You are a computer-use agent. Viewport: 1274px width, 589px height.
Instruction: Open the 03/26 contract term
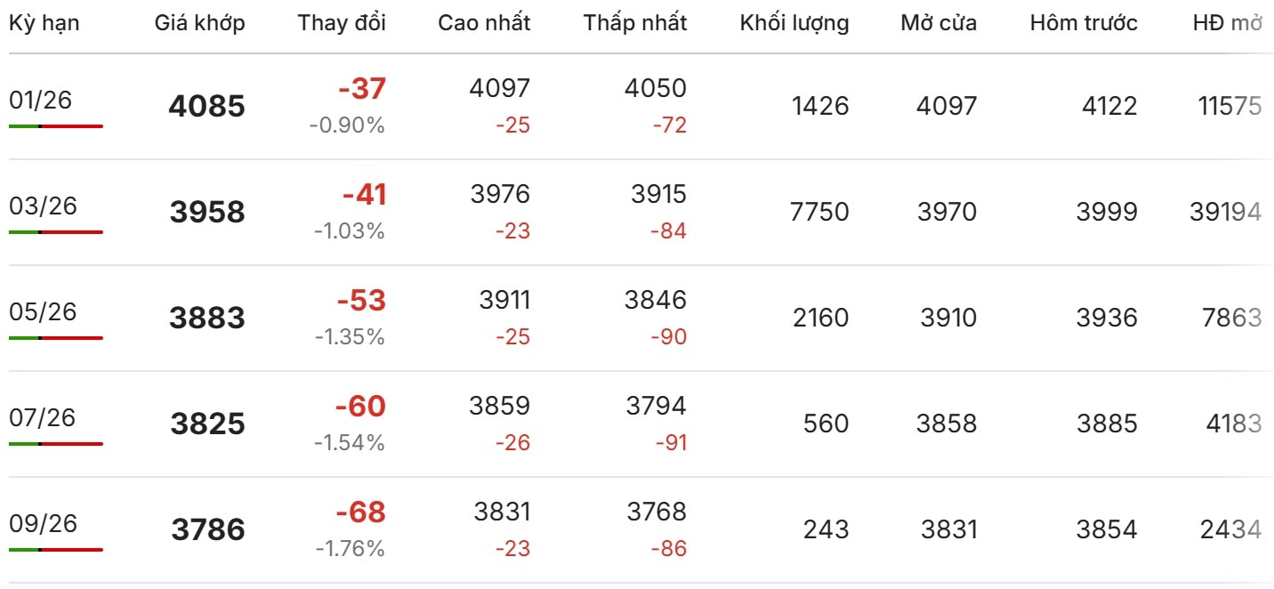coord(43,206)
